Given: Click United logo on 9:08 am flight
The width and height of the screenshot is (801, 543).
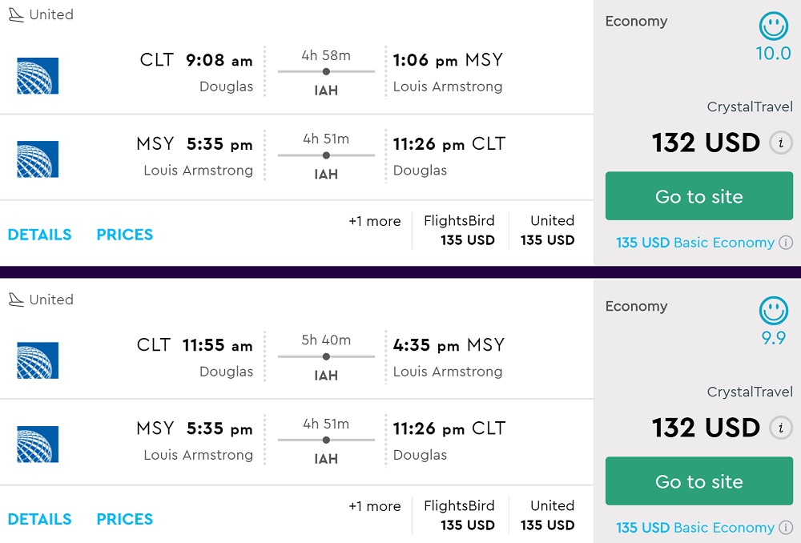Looking at the screenshot, I should point(38,75).
